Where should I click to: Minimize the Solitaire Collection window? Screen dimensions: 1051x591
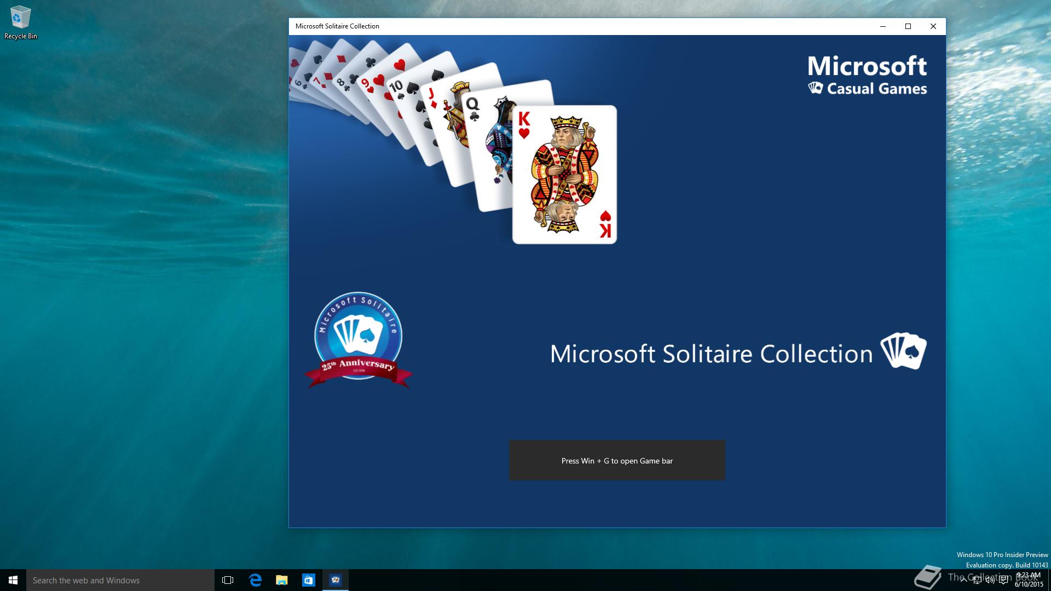(x=883, y=26)
